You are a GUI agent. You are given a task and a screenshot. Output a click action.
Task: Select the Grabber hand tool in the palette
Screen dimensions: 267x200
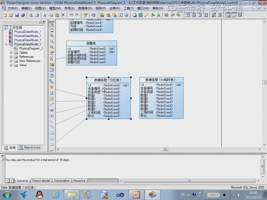(52, 30)
